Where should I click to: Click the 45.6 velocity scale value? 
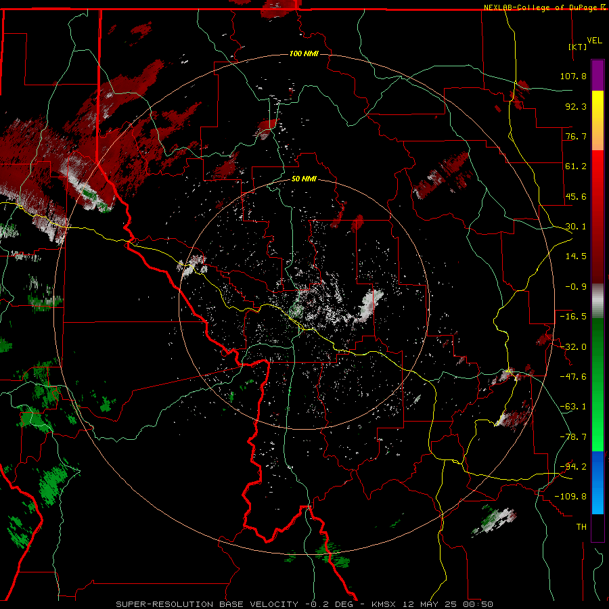576,196
